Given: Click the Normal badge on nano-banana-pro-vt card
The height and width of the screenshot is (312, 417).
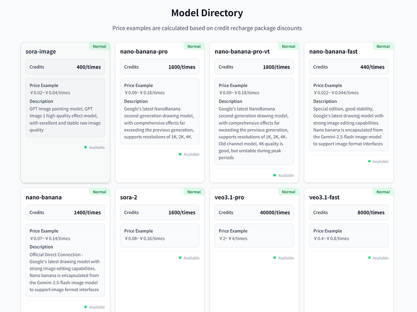Looking at the screenshot, I should click(289, 46).
